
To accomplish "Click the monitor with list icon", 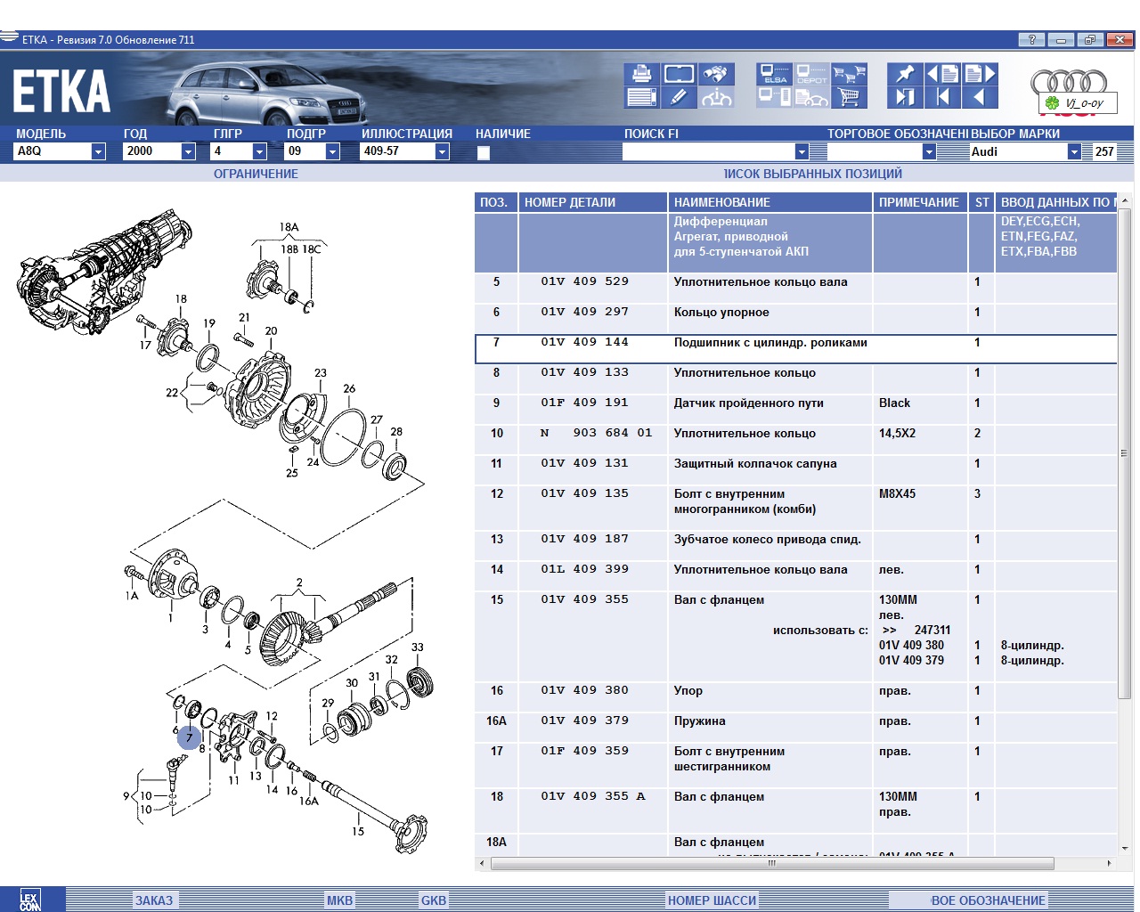I will [x=774, y=97].
